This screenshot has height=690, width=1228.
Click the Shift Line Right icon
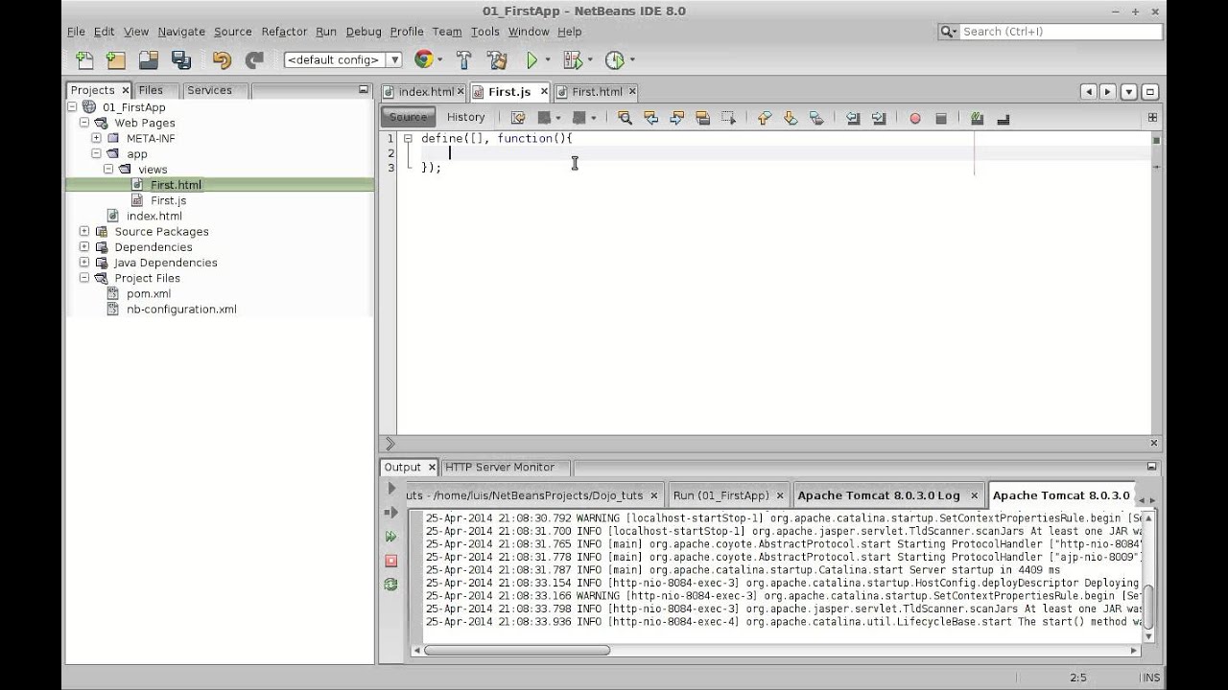pos(879,118)
